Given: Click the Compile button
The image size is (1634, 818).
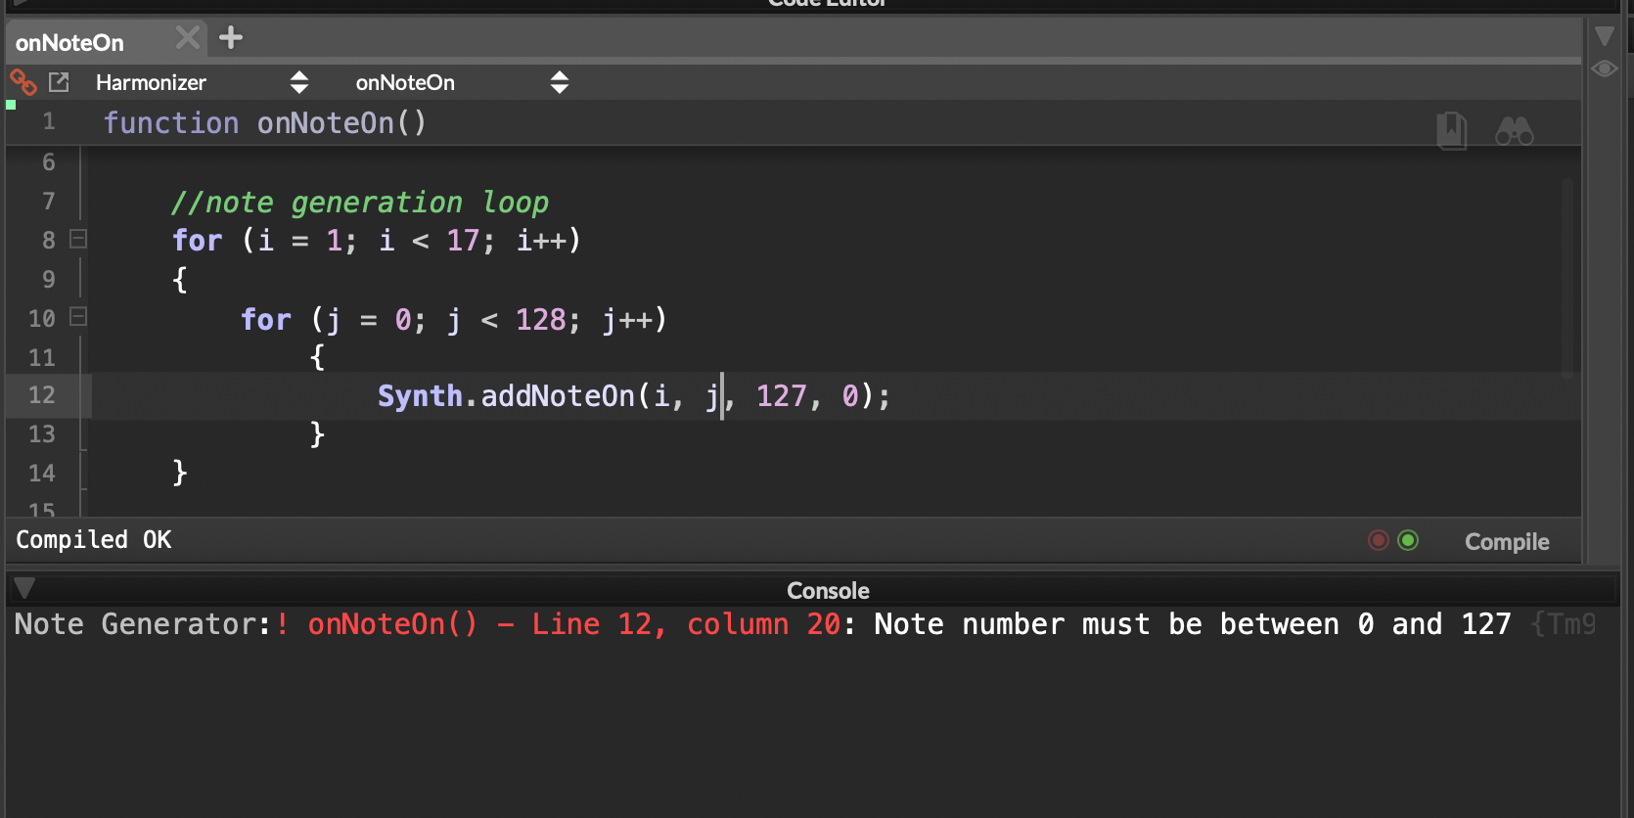Looking at the screenshot, I should click(1507, 541).
